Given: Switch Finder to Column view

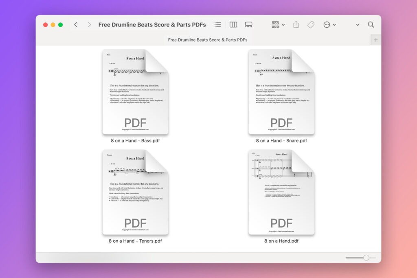Looking at the screenshot, I should [x=233, y=24].
